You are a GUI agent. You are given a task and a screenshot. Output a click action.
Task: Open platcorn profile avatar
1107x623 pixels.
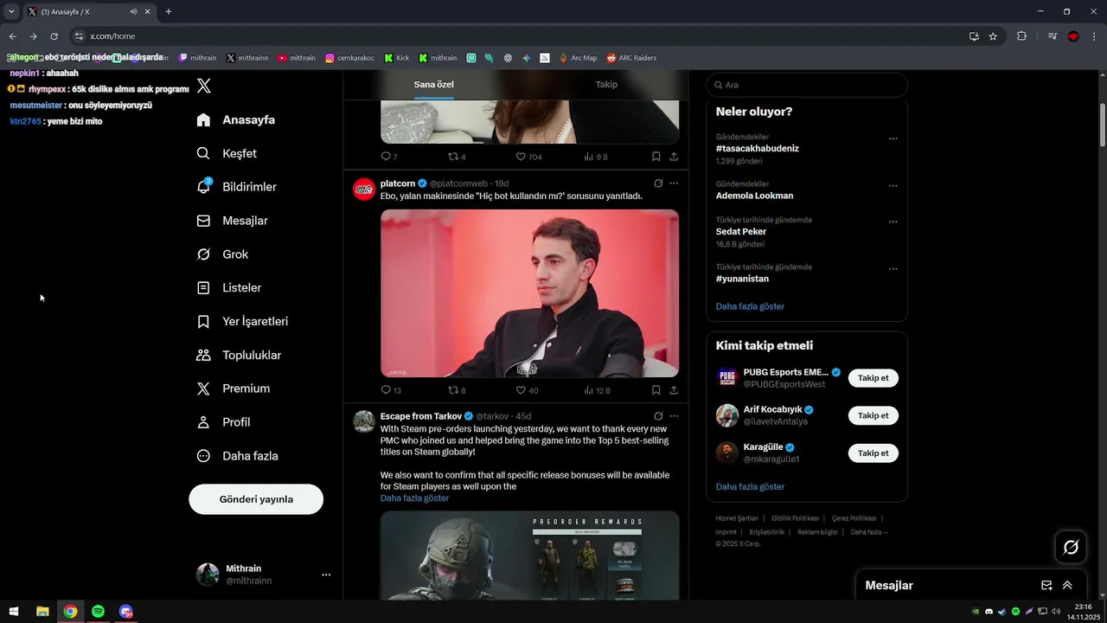click(x=364, y=189)
